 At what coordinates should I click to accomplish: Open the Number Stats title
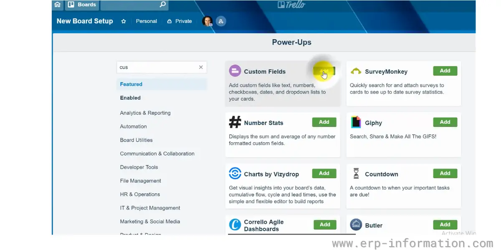pos(263,123)
